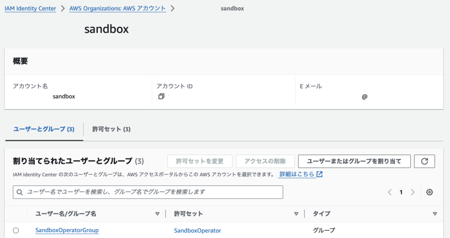Image resolution: width=450 pixels, height=238 pixels.
Task: Open the AWS Organizations: AWS アカウント breadcrumb
Action: (x=118, y=9)
